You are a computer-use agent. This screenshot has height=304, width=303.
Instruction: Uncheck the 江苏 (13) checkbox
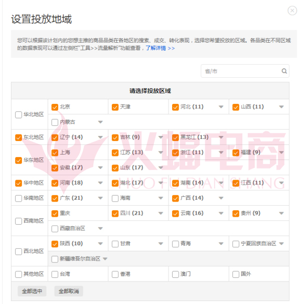[115, 153]
